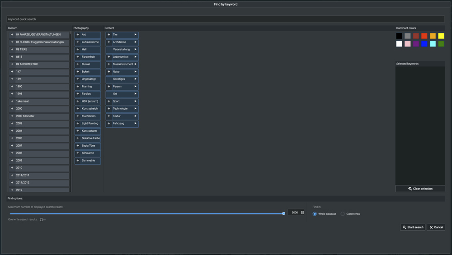Add the Fahrzeug keyword using plus icon

click(x=109, y=124)
